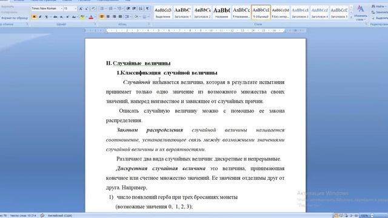
Task: Toggle bold formatting in the Font group
Action: 34,17
